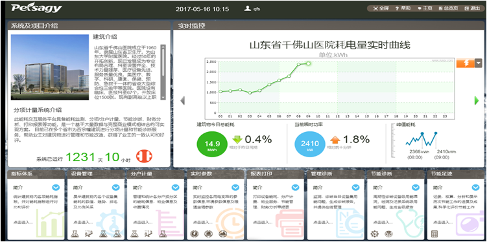Click 点击进入 in the 管理诊断 card
Image resolution: width=487 pixels, height=242 pixels.
coord(323,223)
